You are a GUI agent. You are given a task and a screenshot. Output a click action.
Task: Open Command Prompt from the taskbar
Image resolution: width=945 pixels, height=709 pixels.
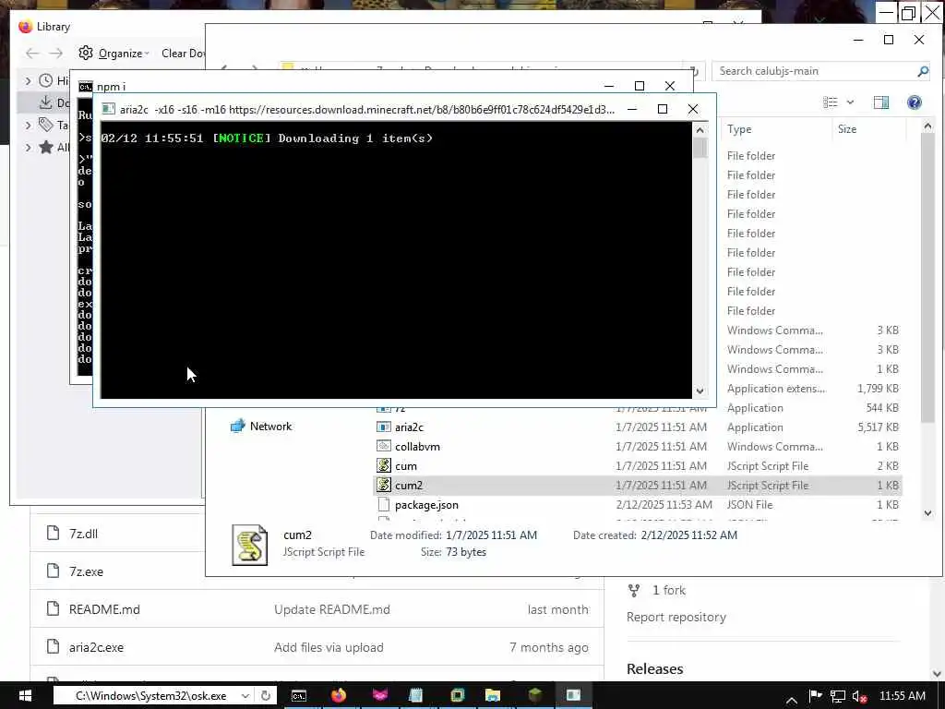[x=299, y=695]
